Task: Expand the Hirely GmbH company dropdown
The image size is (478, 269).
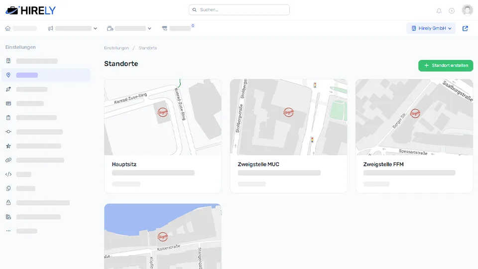Action: [x=431, y=28]
